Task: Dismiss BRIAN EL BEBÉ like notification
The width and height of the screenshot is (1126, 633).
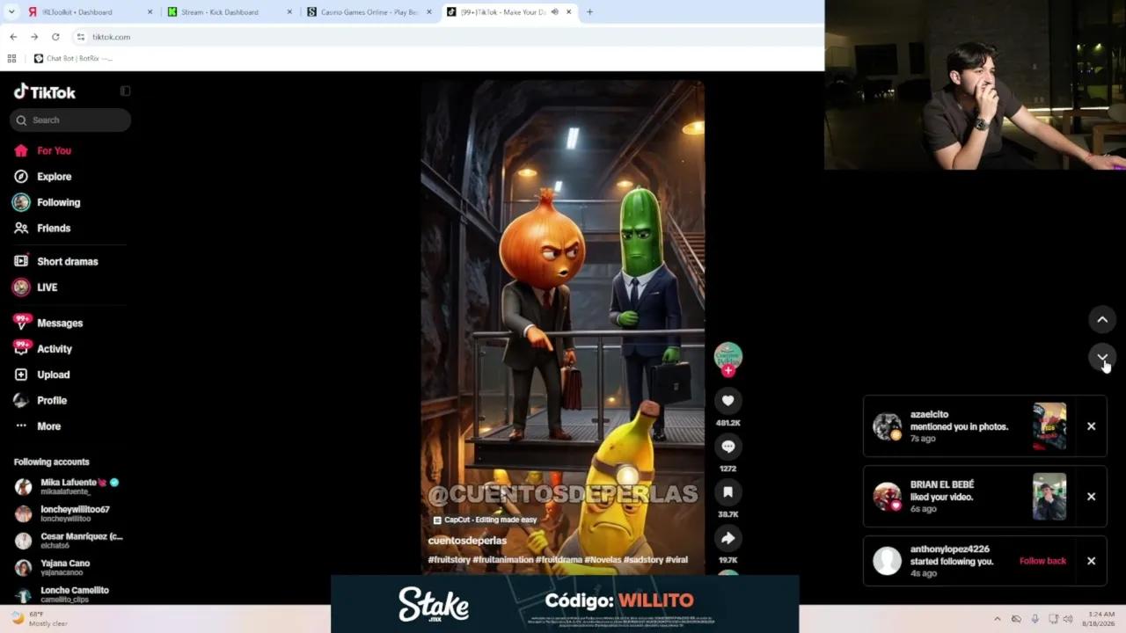Action: 1091,497
